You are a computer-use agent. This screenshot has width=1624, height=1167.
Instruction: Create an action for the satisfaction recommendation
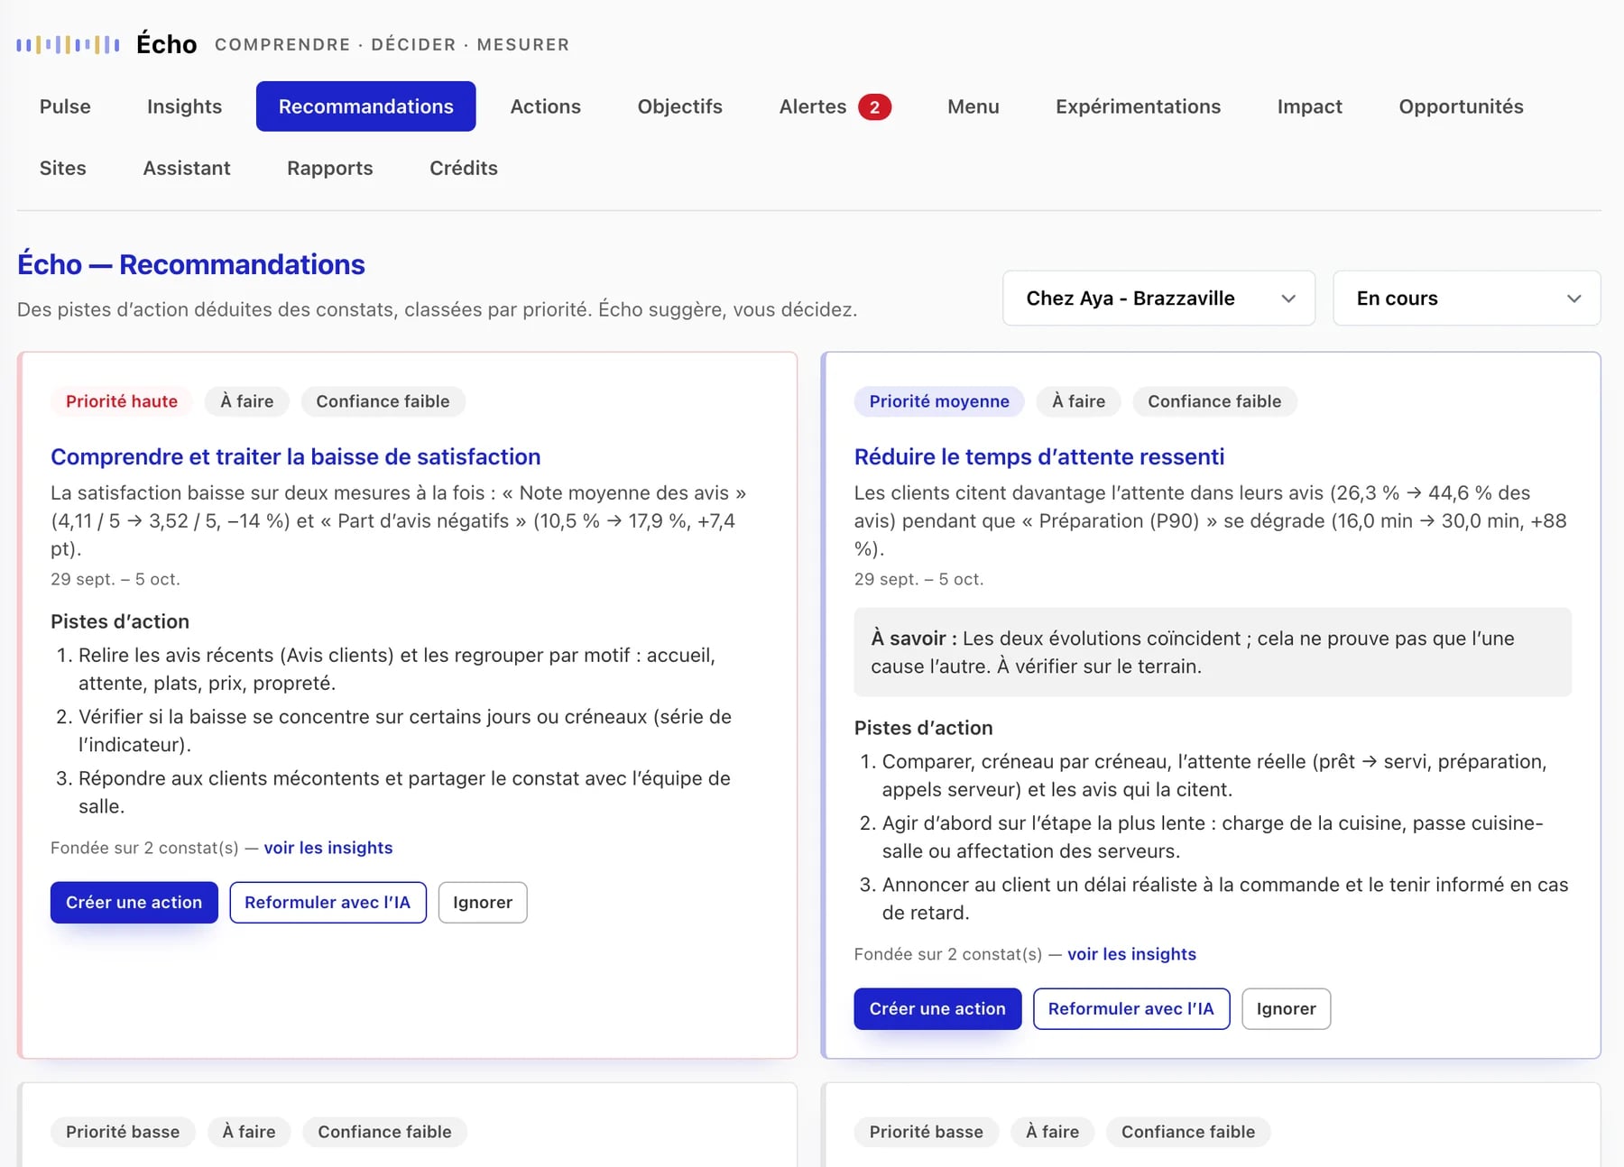[x=134, y=903]
